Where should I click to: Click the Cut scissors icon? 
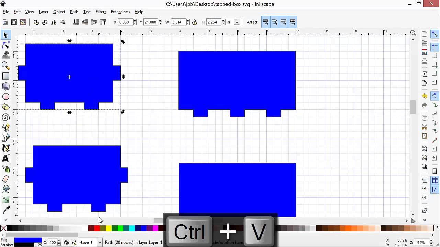(x=425, y=127)
